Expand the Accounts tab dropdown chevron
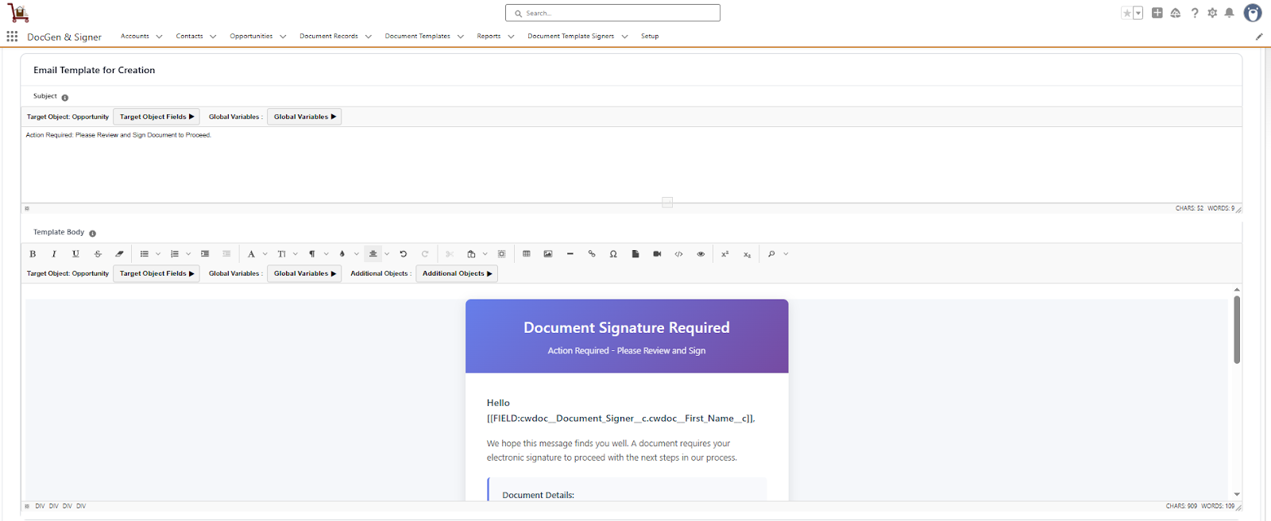This screenshot has height=521, width=1271. click(x=159, y=37)
